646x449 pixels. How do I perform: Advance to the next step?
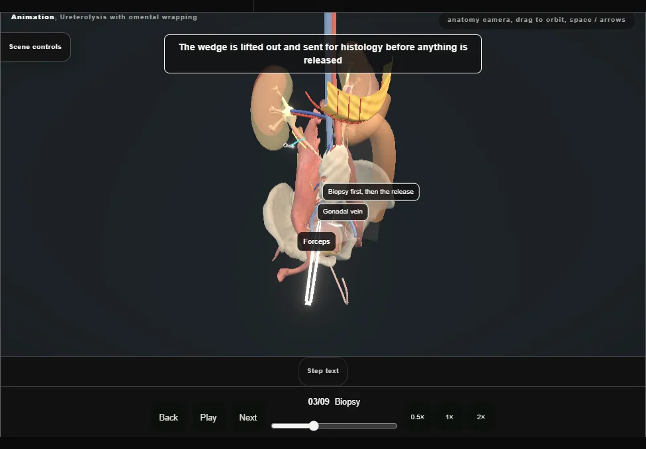[248, 418]
